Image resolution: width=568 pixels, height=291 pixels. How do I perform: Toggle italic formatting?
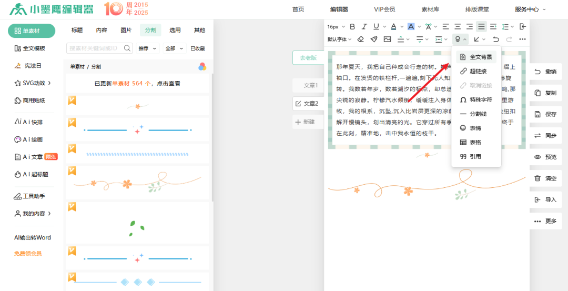364,26
